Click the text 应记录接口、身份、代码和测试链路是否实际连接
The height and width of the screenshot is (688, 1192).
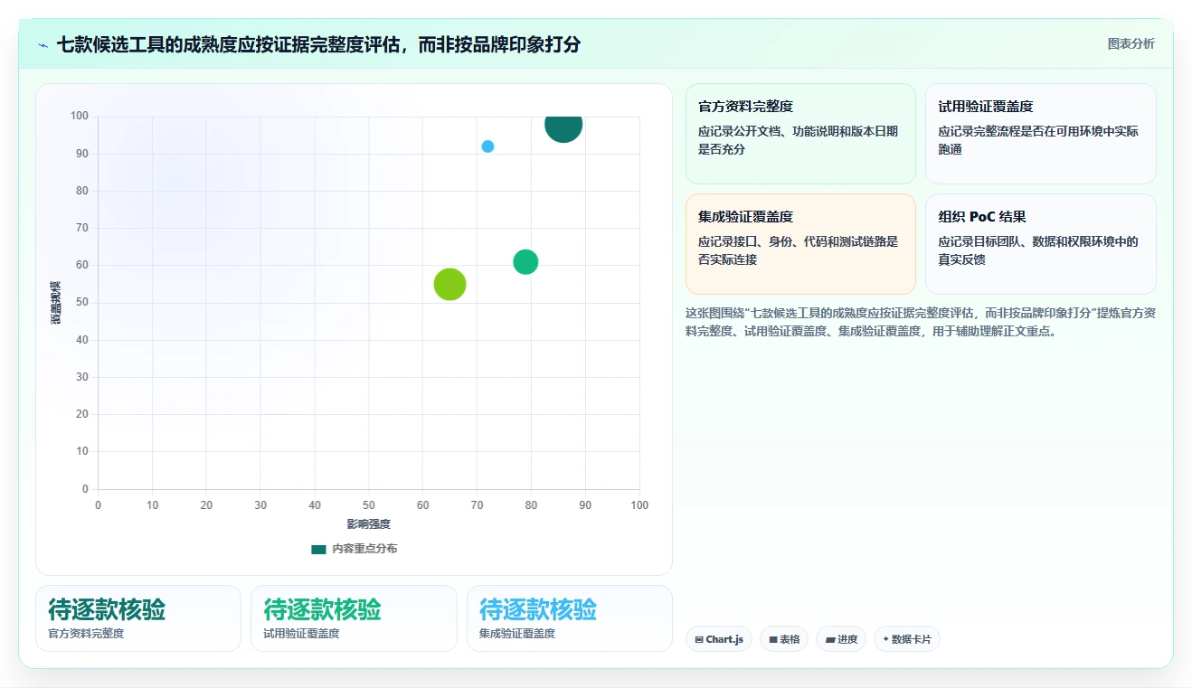pos(799,250)
